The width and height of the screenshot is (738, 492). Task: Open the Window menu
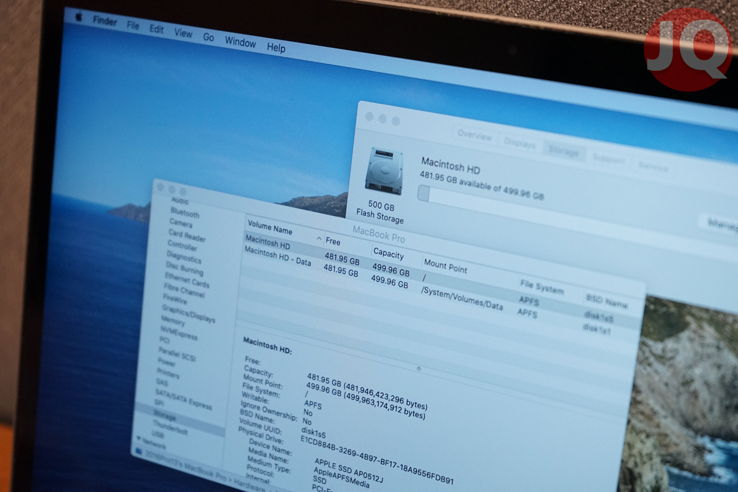[240, 42]
